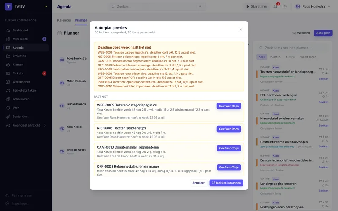
Task: Open Nieuwsbrief oktober opmaken card
Action: pos(282,119)
